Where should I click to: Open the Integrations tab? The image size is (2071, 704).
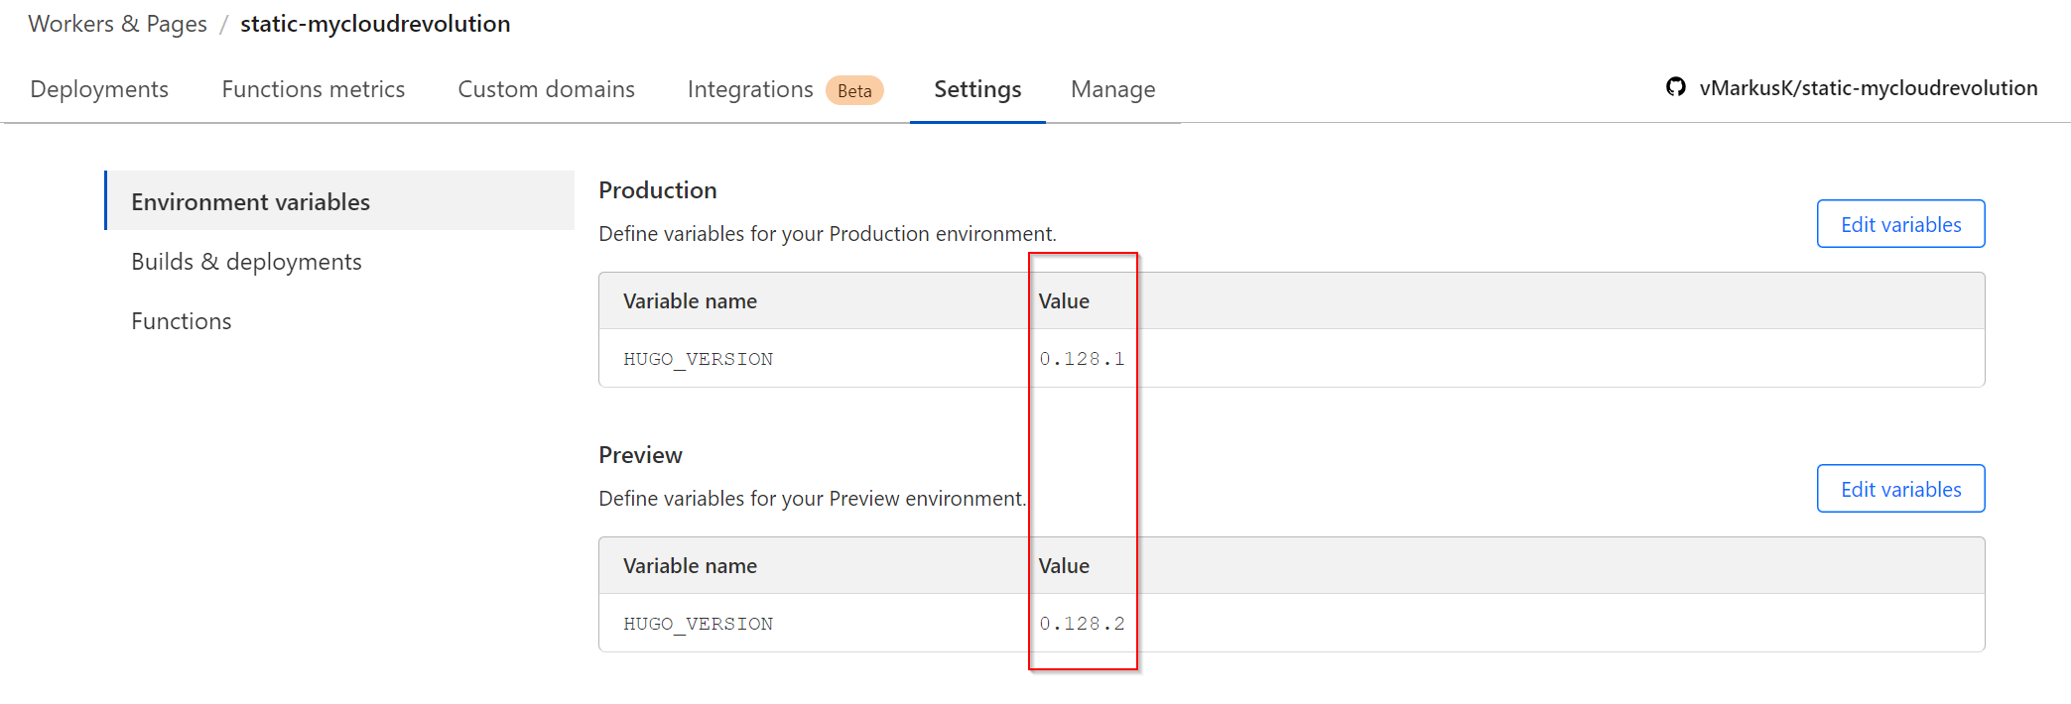point(749,89)
